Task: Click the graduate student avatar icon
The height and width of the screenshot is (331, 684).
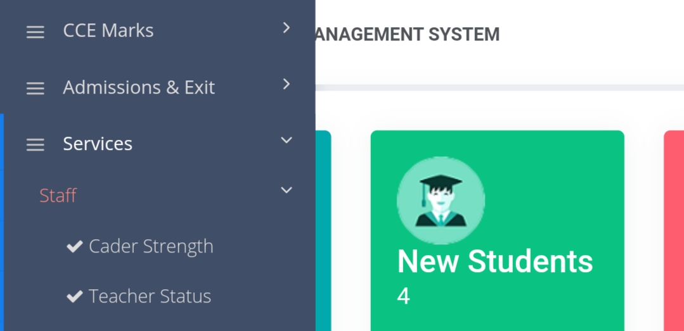Action: [x=441, y=201]
